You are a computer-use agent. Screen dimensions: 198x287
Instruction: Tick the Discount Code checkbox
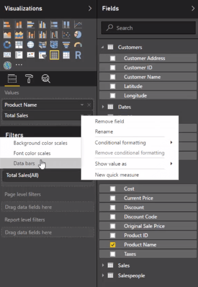click(113, 217)
